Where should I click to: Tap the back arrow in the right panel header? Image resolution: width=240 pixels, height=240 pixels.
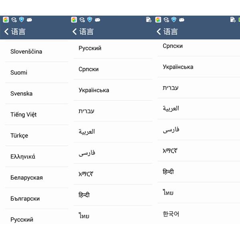click(158, 32)
